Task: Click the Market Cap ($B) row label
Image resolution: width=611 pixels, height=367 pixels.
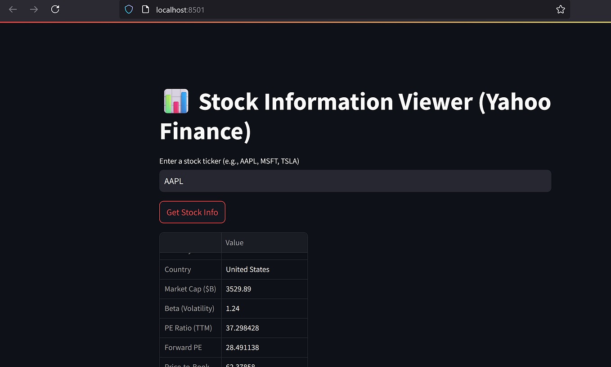Action: pos(190,289)
